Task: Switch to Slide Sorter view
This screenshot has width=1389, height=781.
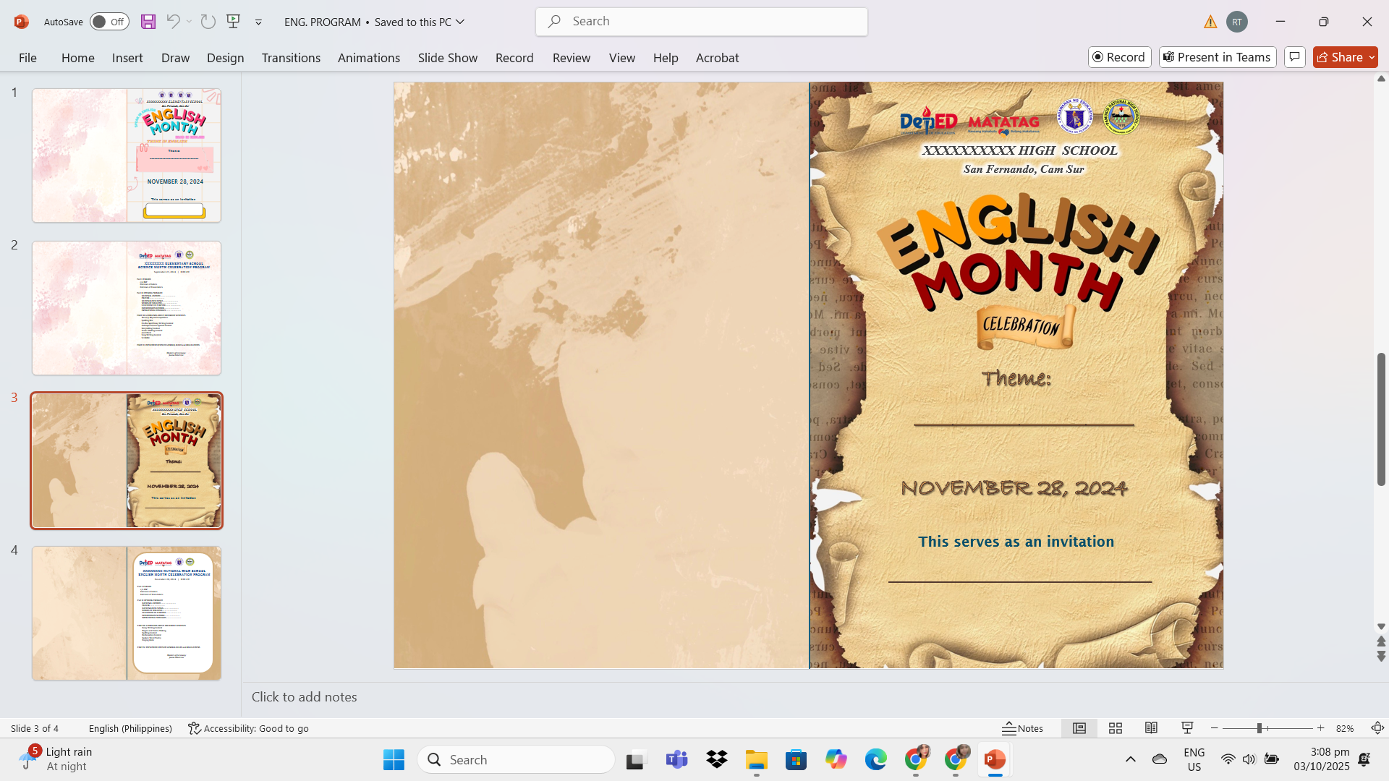Action: click(x=1116, y=728)
